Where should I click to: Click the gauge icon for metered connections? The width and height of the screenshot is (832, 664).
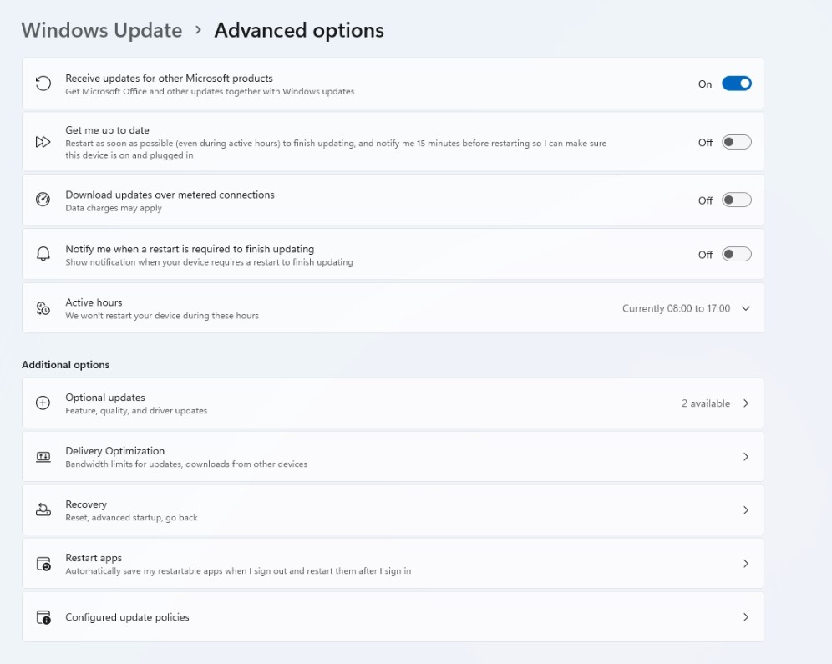click(x=43, y=200)
